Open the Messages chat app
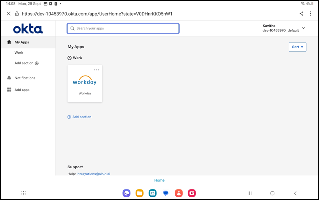 (x=166, y=193)
